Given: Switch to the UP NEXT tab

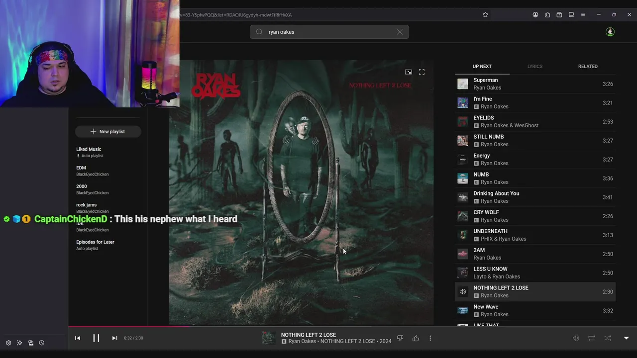Looking at the screenshot, I should 482,66.
